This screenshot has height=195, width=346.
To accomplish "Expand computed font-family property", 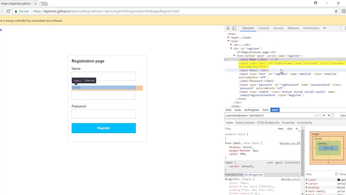I will (x=307, y=191).
